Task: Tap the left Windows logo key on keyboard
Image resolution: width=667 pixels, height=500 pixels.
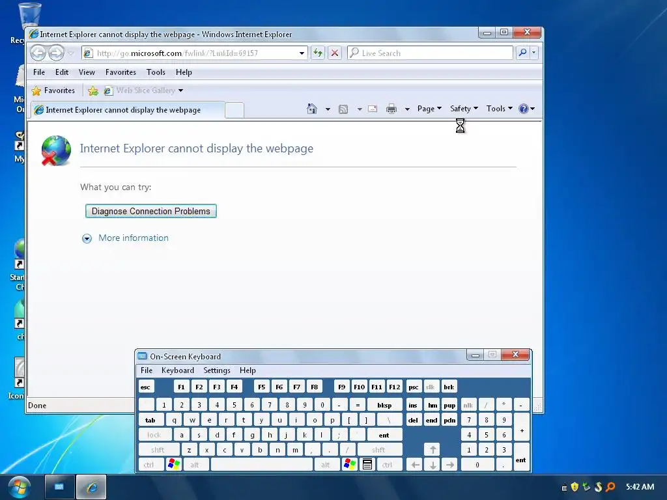Action: 173,464
